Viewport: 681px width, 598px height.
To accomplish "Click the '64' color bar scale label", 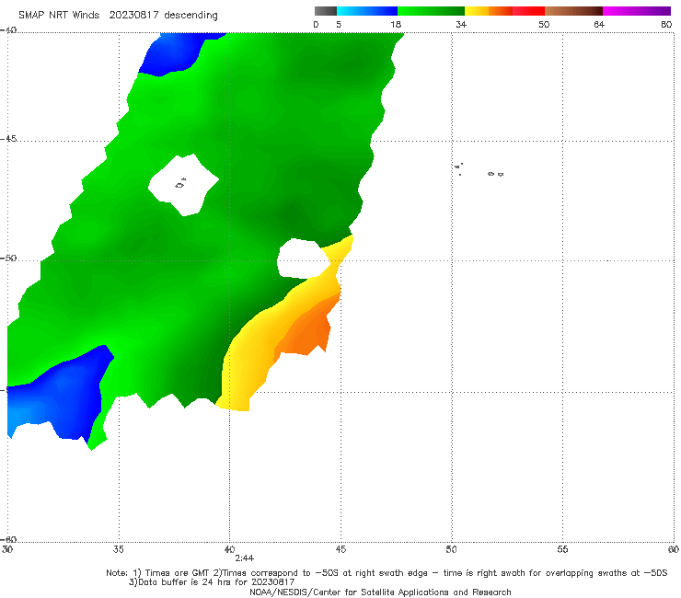I will tap(599, 24).
